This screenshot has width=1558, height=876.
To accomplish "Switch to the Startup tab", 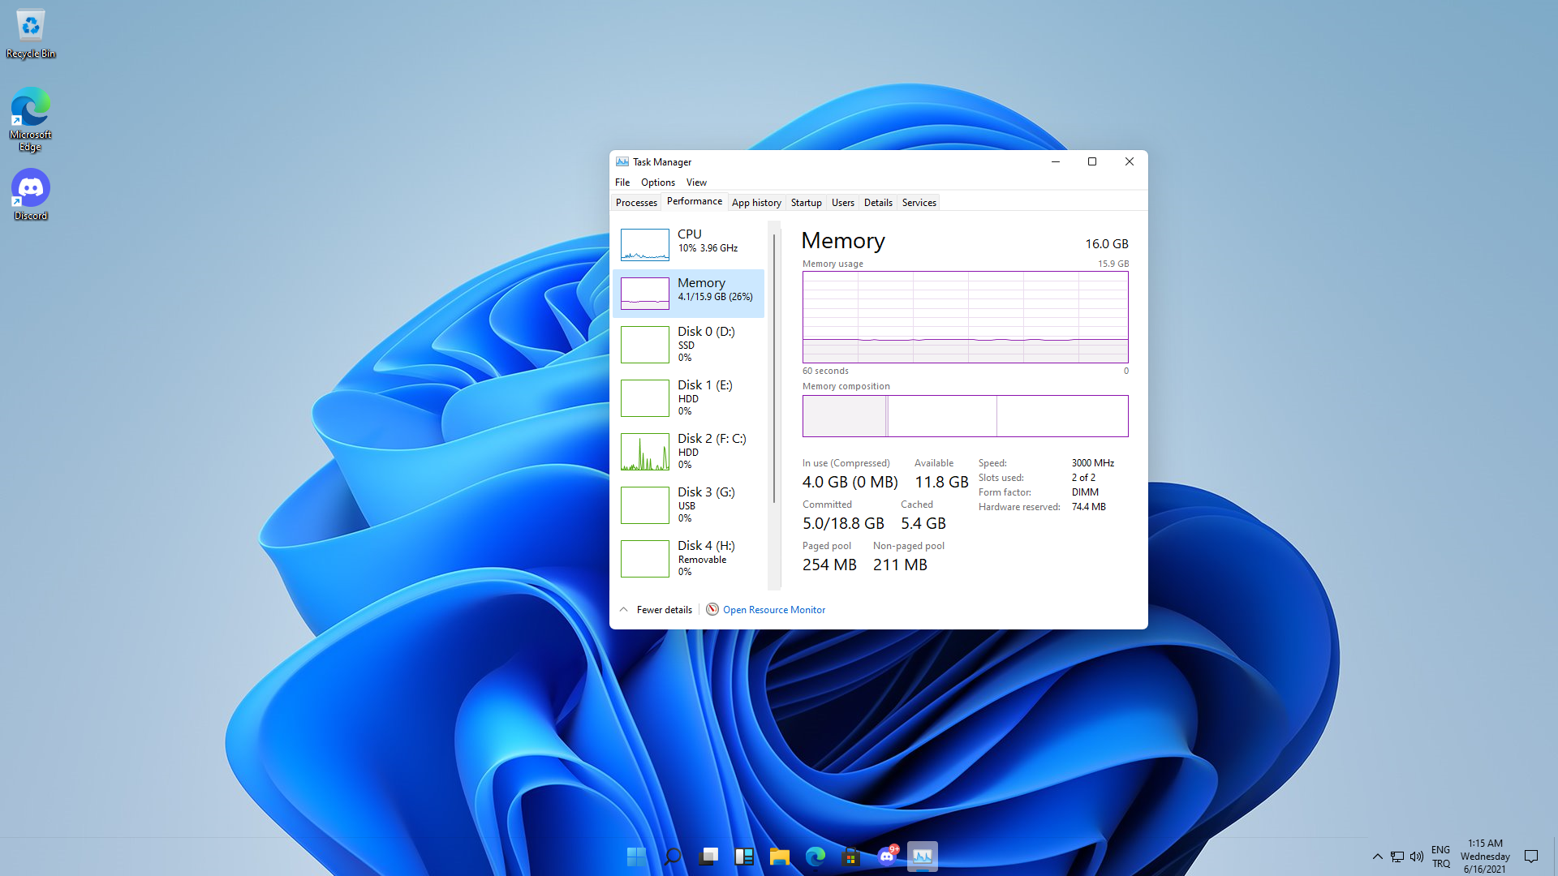I will [806, 203].
